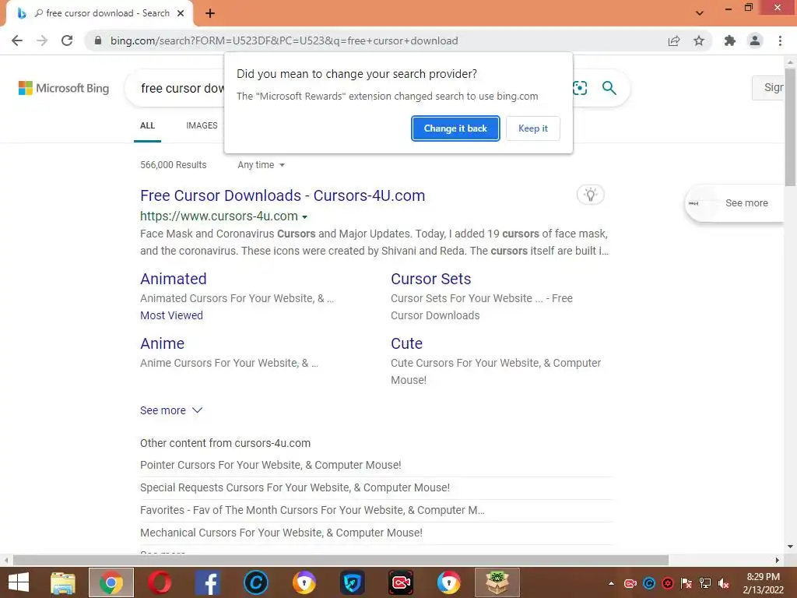Click the browser back arrow

pos(17,40)
